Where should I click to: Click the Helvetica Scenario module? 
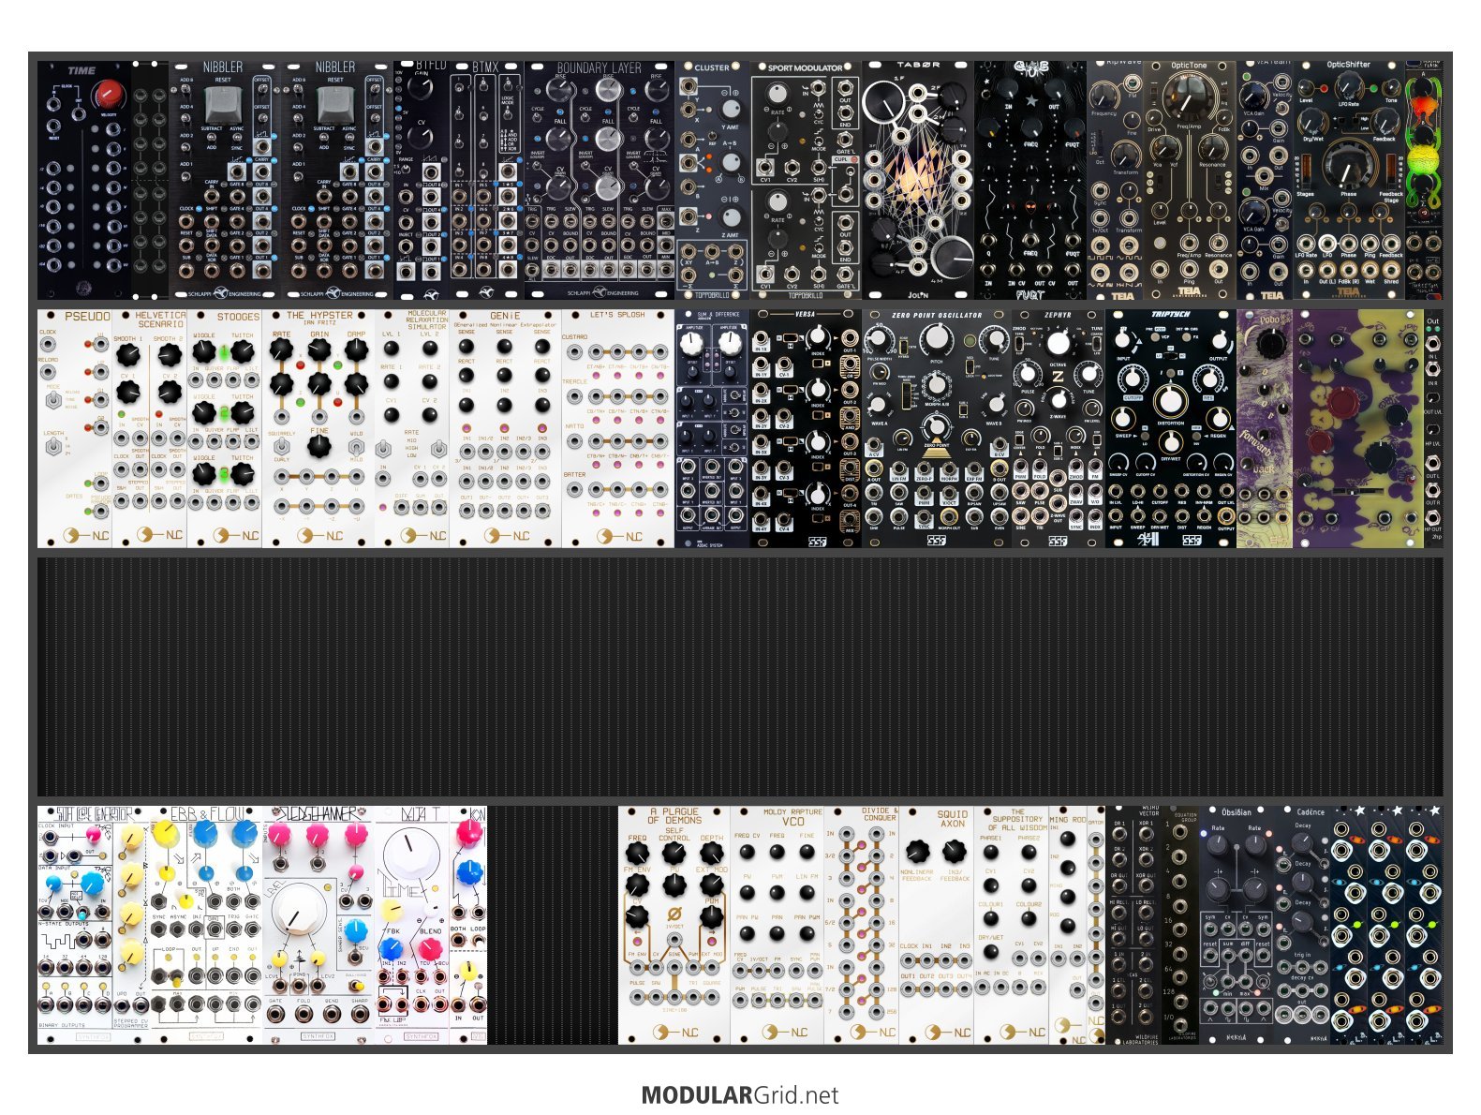point(150,428)
